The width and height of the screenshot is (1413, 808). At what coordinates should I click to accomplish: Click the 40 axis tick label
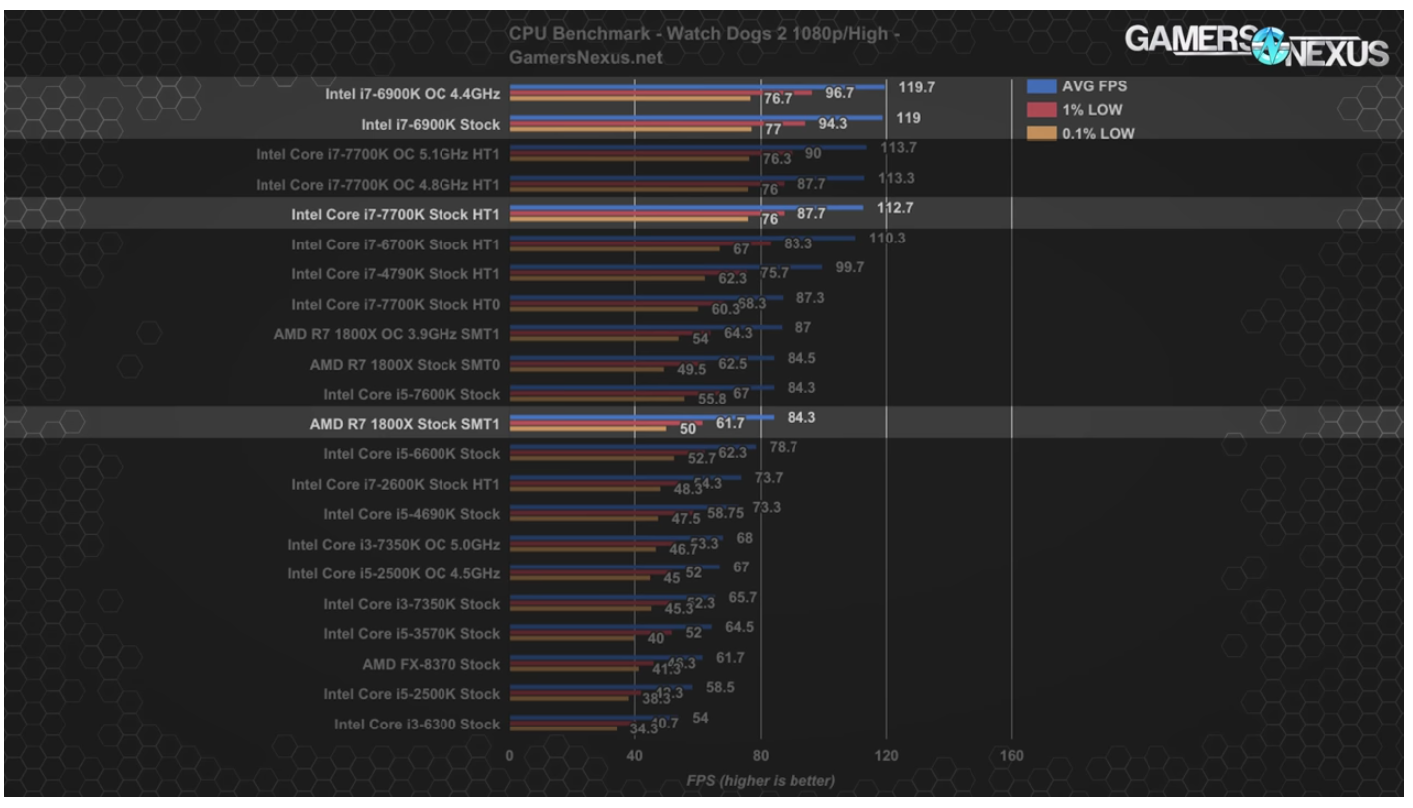click(635, 756)
